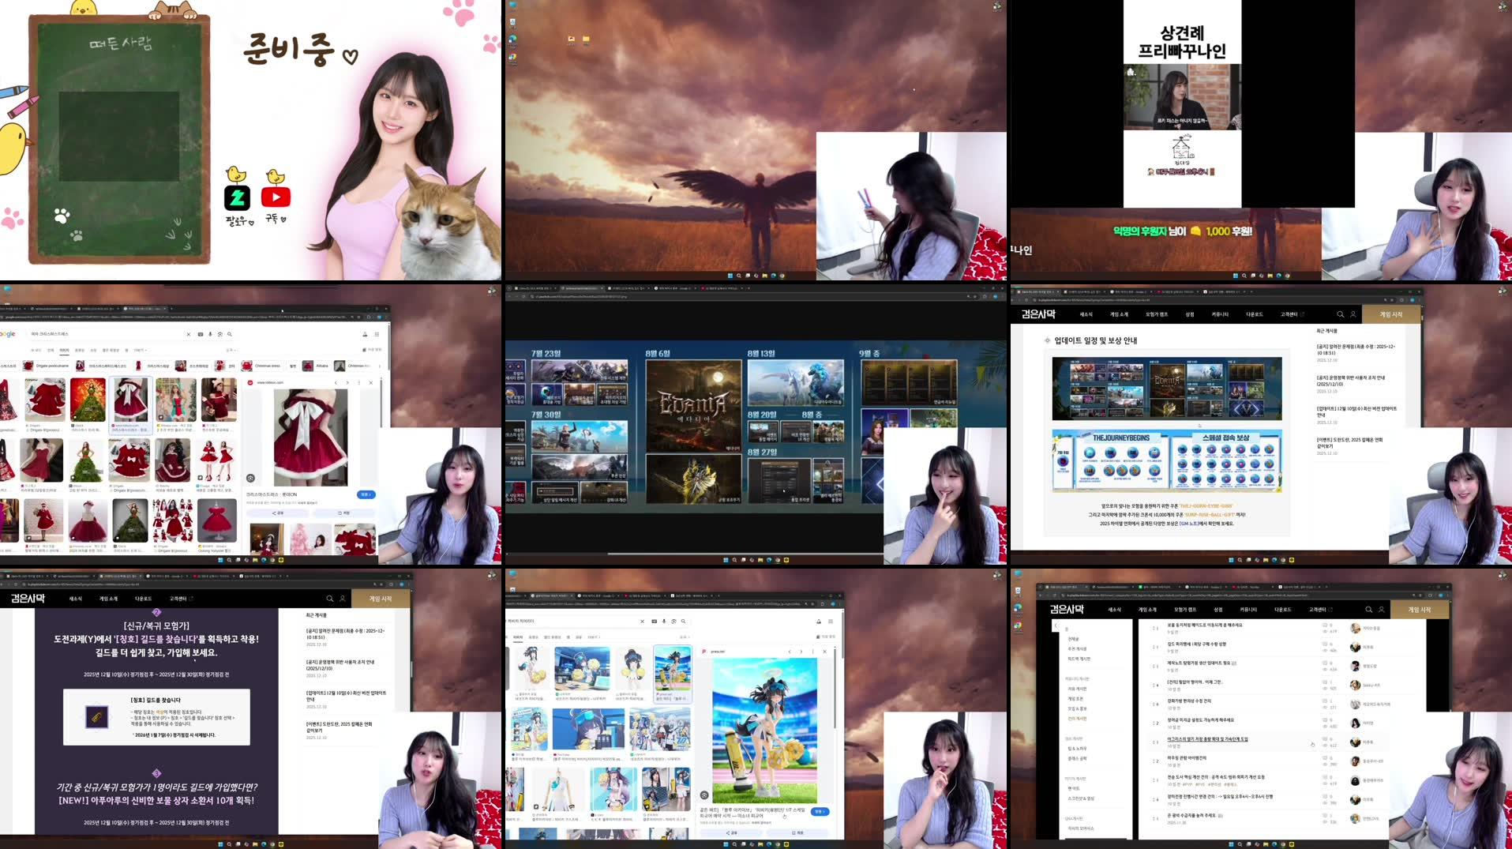Open the 12월 10일 업데이트 notice link
1512x849 pixels.
pos(1358,411)
